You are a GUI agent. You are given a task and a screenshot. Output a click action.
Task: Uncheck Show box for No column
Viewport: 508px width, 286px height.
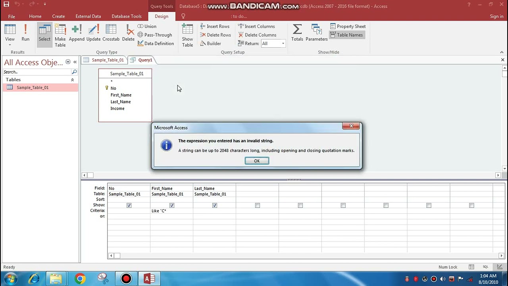pyautogui.click(x=129, y=205)
